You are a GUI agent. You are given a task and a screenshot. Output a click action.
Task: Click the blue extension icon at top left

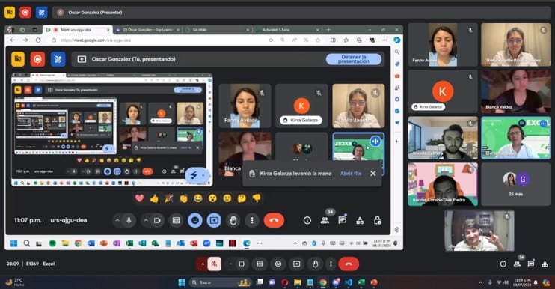click(x=41, y=13)
